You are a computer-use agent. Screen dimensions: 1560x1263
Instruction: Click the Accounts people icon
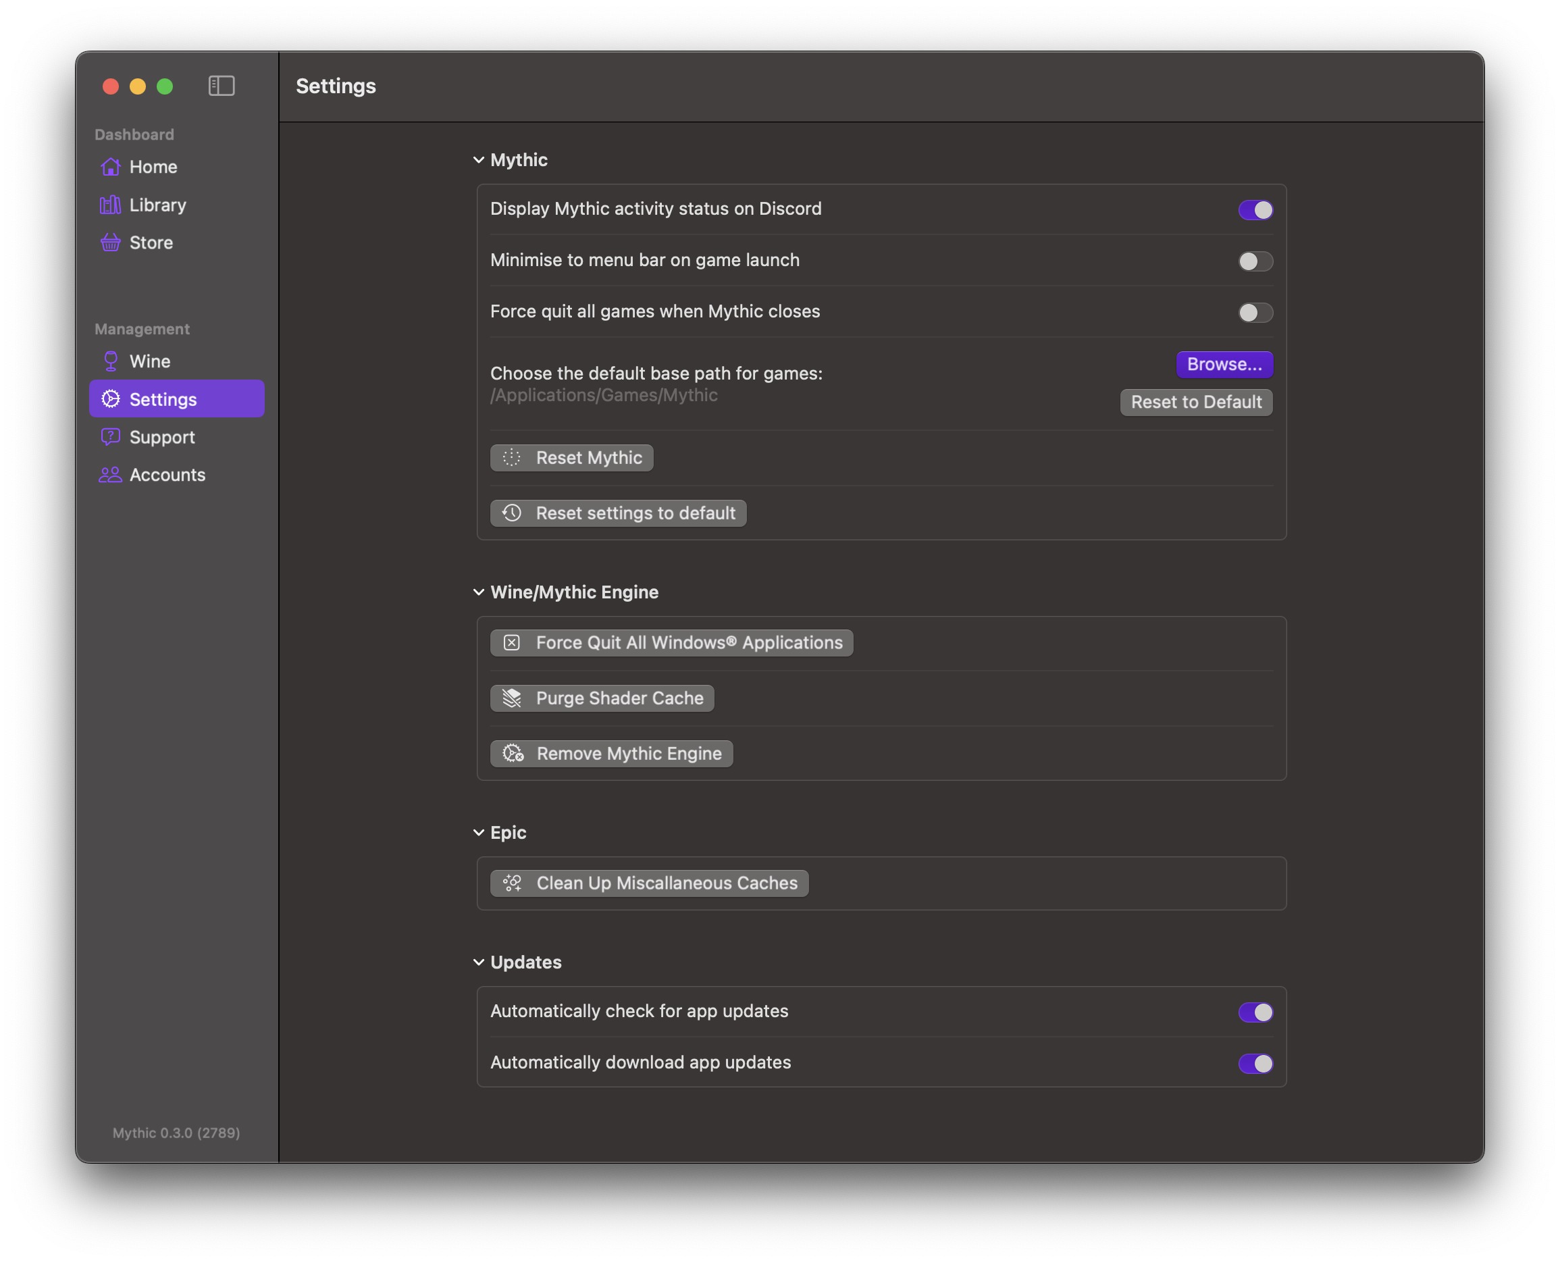tap(111, 474)
